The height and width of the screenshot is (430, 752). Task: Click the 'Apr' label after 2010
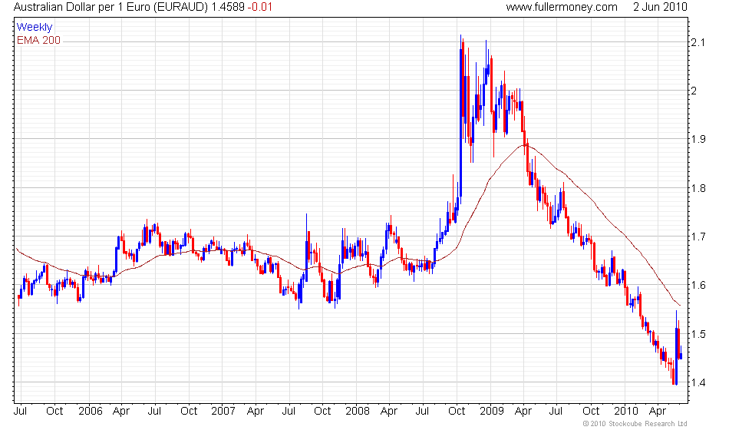(x=658, y=412)
